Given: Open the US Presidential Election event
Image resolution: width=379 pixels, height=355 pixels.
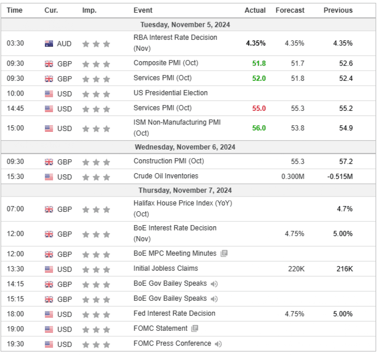Looking at the screenshot, I should [171, 93].
